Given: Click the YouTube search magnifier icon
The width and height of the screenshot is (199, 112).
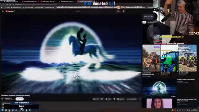Looking at the screenshot, I should [x=118, y=11].
